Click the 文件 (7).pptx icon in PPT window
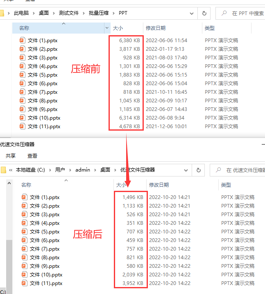Image resolution: width=265 pixels, height=294 pixels. [22, 92]
